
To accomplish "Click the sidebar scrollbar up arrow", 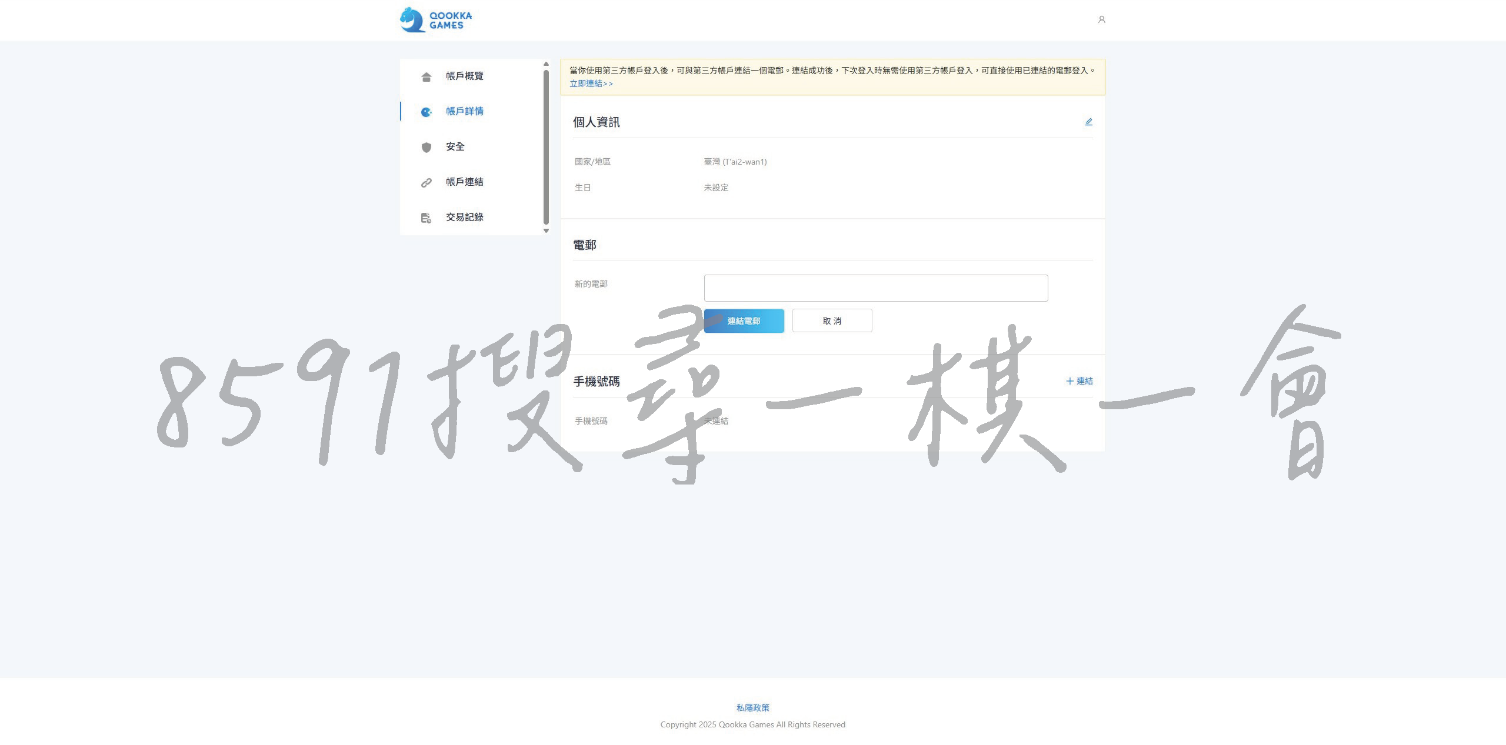I will [546, 64].
